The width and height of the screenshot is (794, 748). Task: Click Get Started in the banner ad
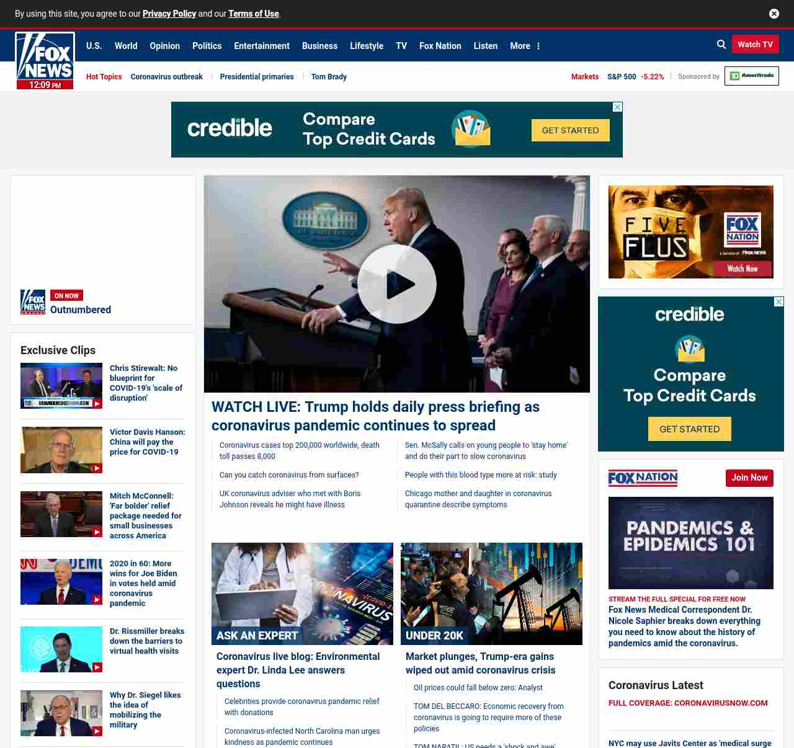pyautogui.click(x=570, y=130)
